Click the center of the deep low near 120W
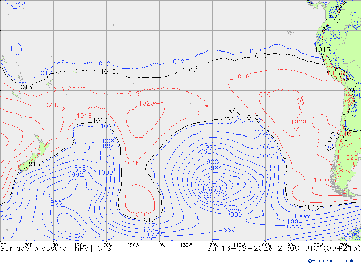 (x=213, y=190)
